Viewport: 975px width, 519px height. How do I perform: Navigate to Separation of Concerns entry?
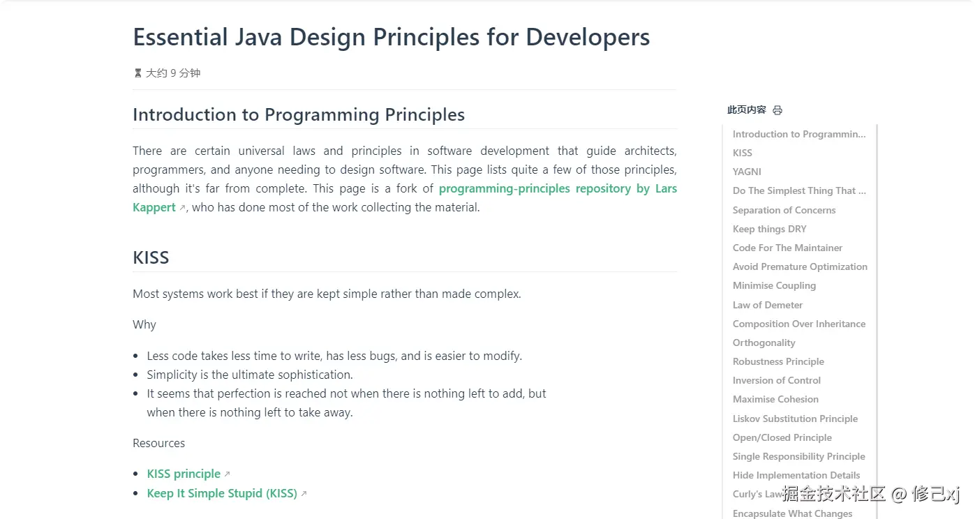pyautogui.click(x=784, y=210)
